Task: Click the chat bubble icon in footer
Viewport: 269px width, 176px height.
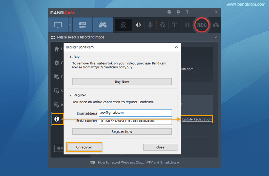Action: point(92,162)
